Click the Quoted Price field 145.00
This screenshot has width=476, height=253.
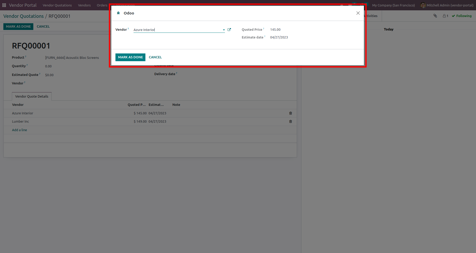(275, 30)
